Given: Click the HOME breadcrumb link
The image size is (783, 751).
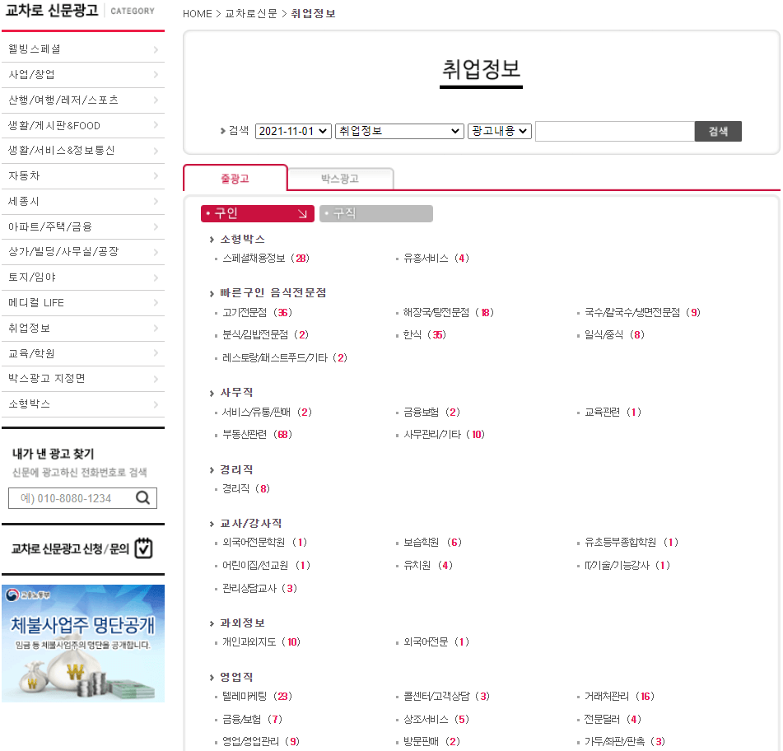Looking at the screenshot, I should click(x=196, y=13).
